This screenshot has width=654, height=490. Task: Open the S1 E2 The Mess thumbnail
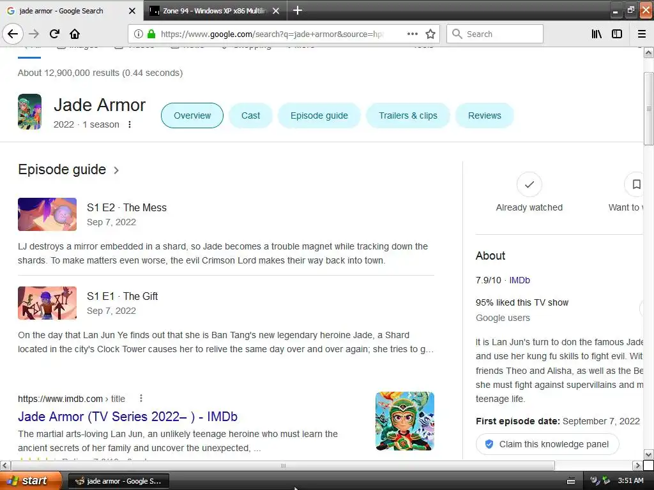click(47, 214)
